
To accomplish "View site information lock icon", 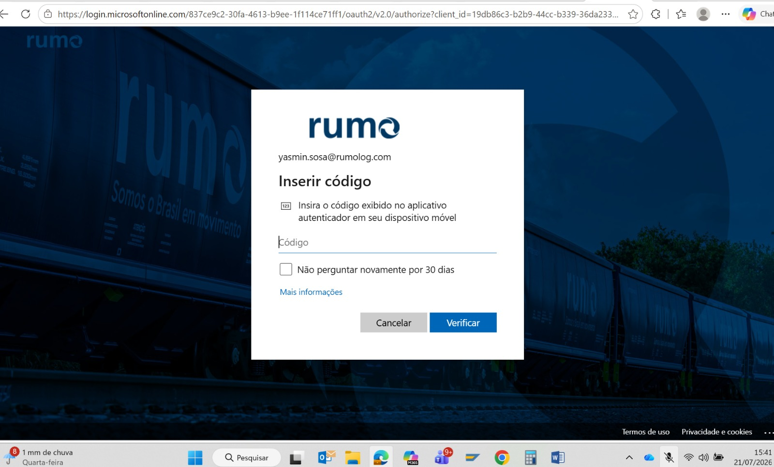I will (x=48, y=14).
